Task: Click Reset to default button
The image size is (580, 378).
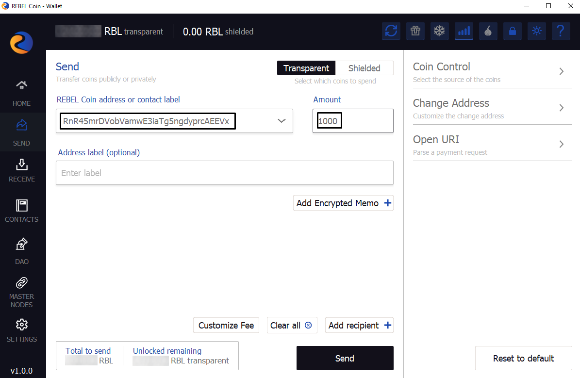Action: click(523, 358)
